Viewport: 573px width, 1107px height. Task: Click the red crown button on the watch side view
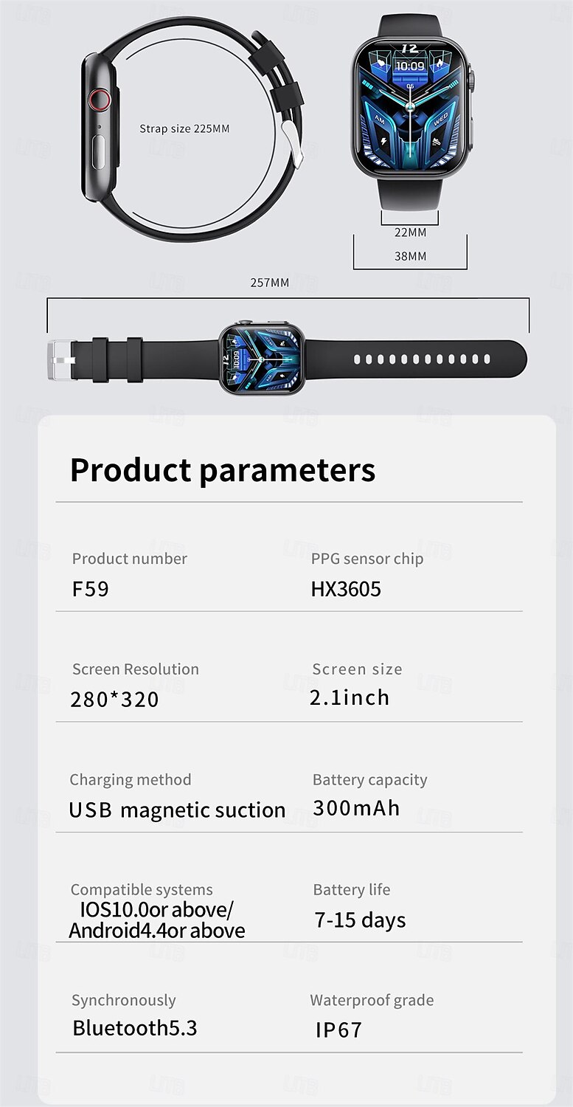[99, 99]
